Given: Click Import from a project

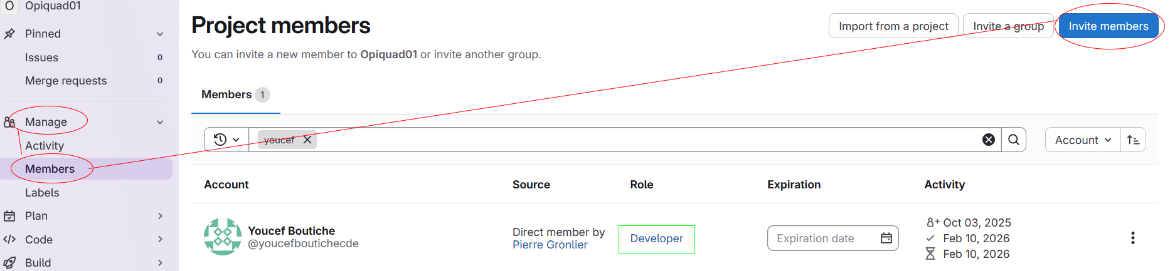Looking at the screenshot, I should [893, 26].
